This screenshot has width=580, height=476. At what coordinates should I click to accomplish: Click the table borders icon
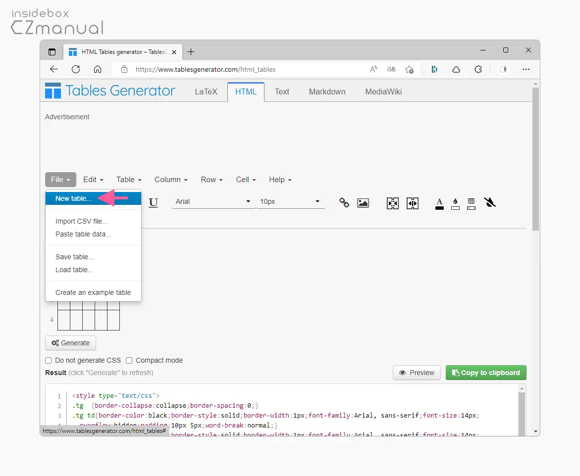click(x=471, y=204)
